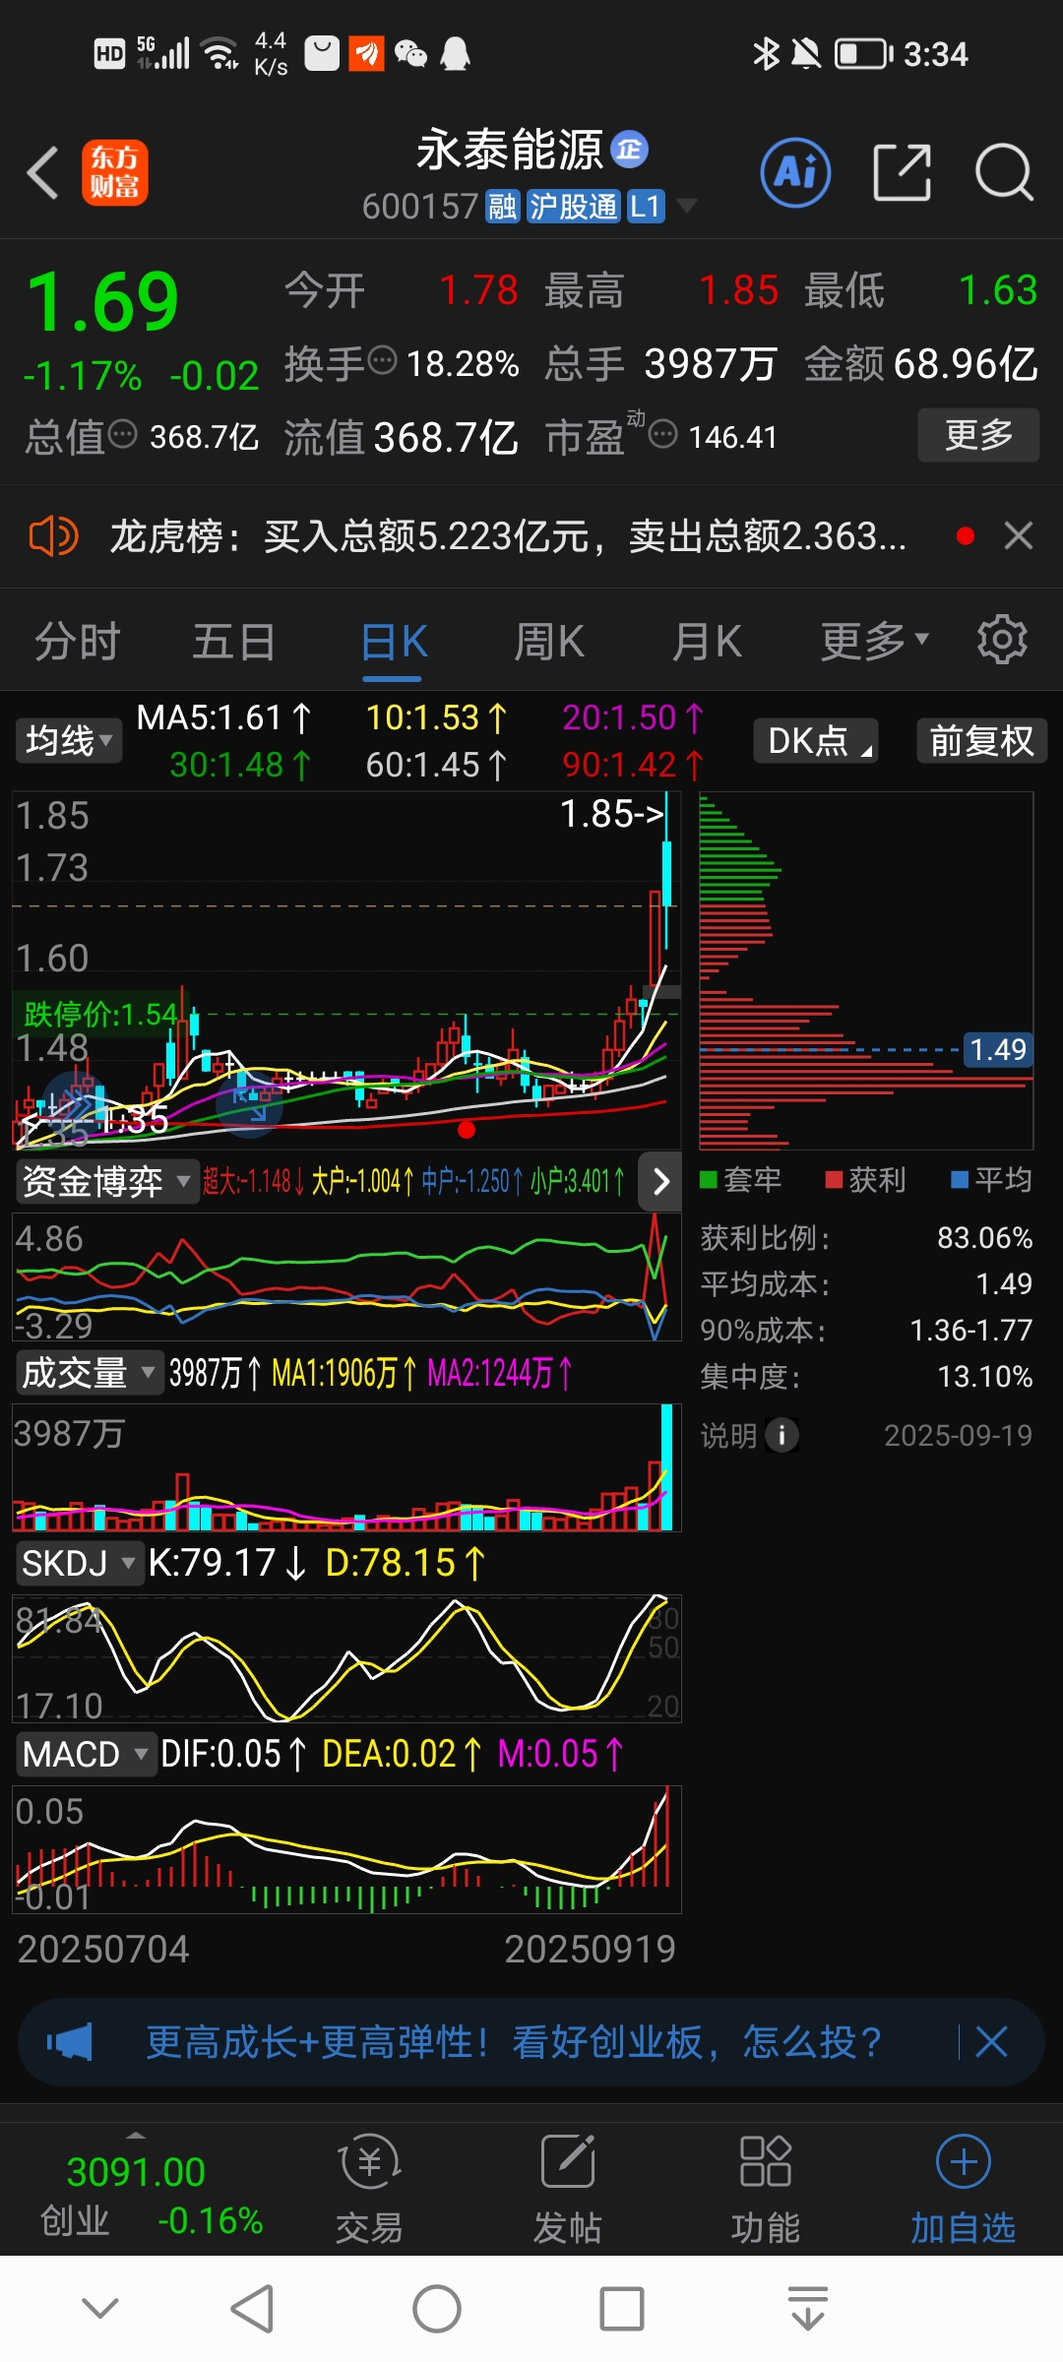Open the search magnifier icon
Screen dimensions: 1063x2362
coord(1004,172)
